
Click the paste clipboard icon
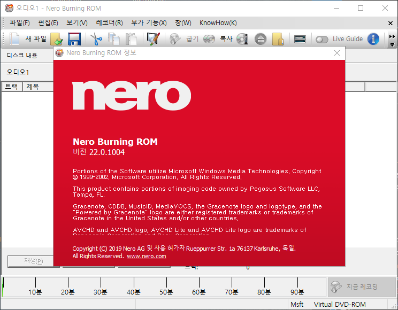pos(131,39)
